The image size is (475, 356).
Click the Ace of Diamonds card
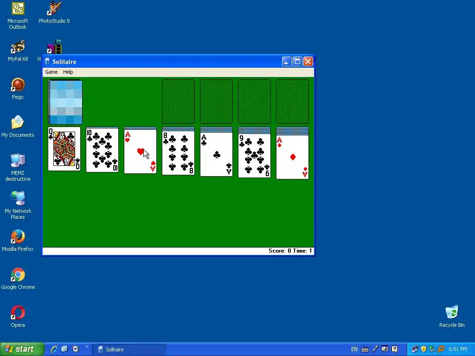292,157
